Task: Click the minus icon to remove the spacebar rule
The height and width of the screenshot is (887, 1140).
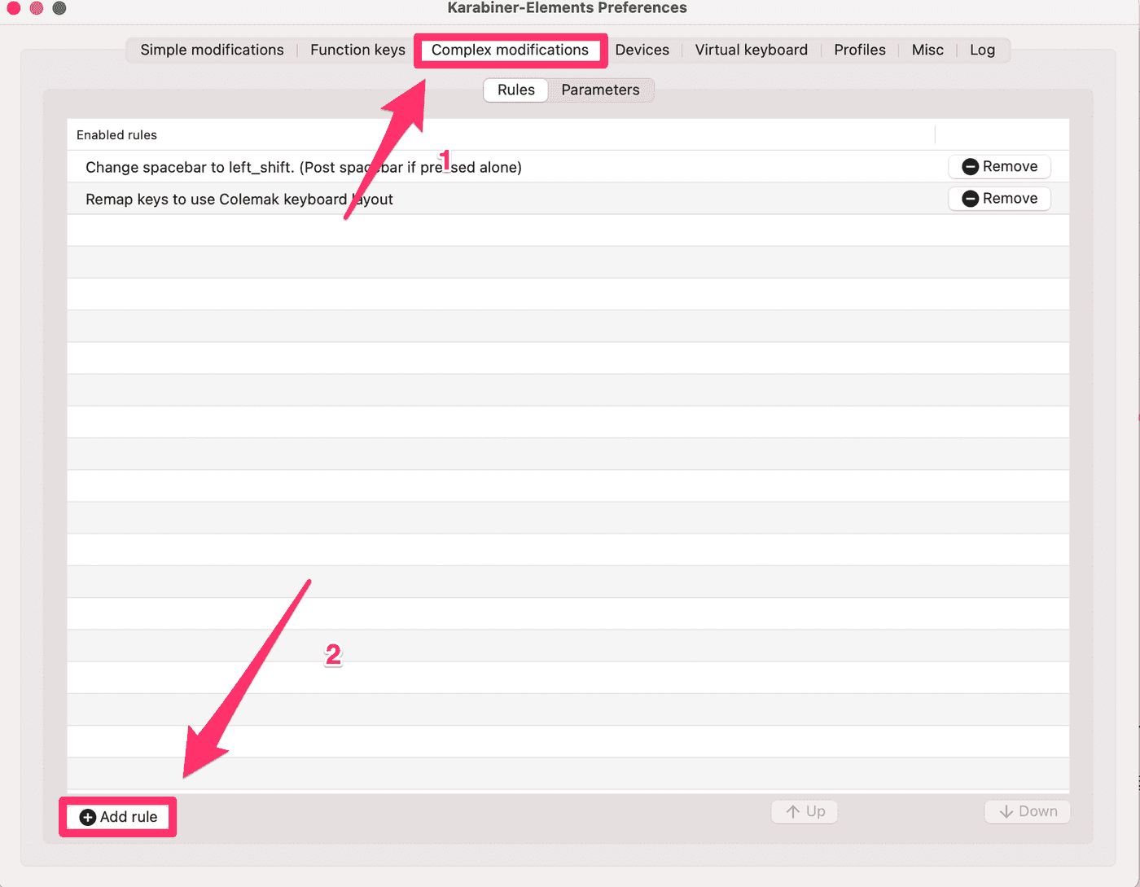Action: [970, 167]
